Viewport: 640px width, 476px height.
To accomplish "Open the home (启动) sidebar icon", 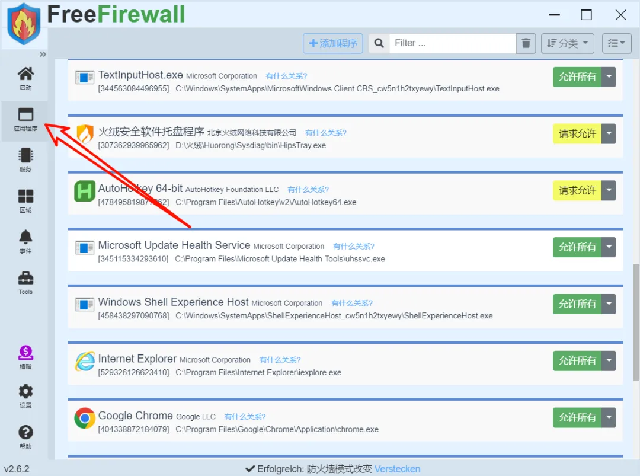I will pos(25,78).
